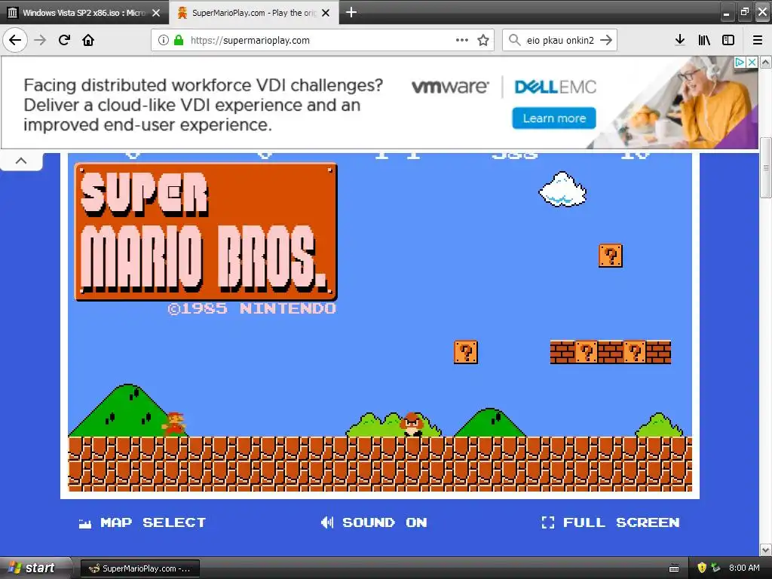
Task: Click the highest question mark block
Action: pyautogui.click(x=611, y=256)
